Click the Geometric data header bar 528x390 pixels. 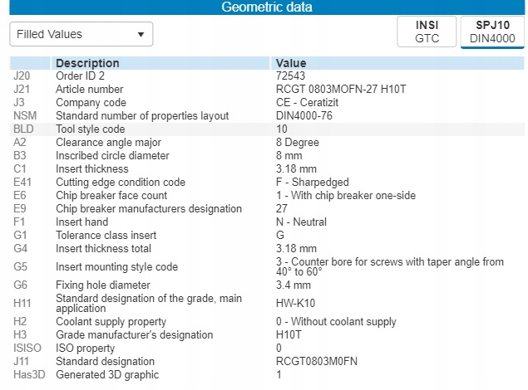[266, 7]
